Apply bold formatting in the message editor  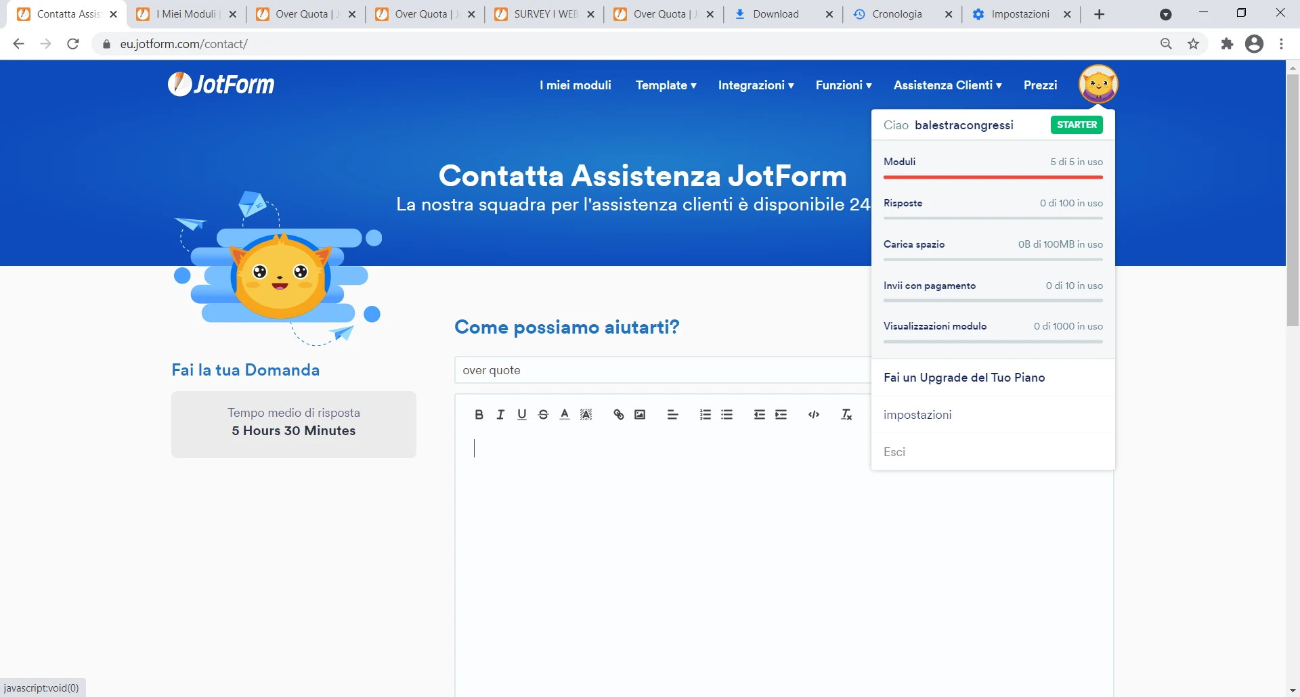click(x=479, y=414)
